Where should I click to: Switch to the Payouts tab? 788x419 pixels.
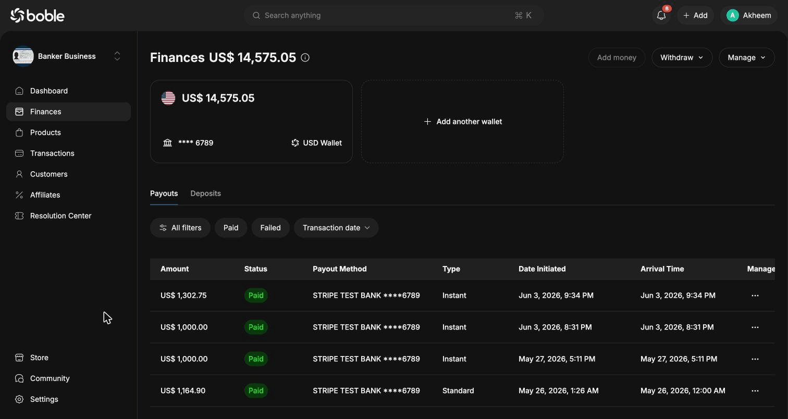tap(164, 194)
